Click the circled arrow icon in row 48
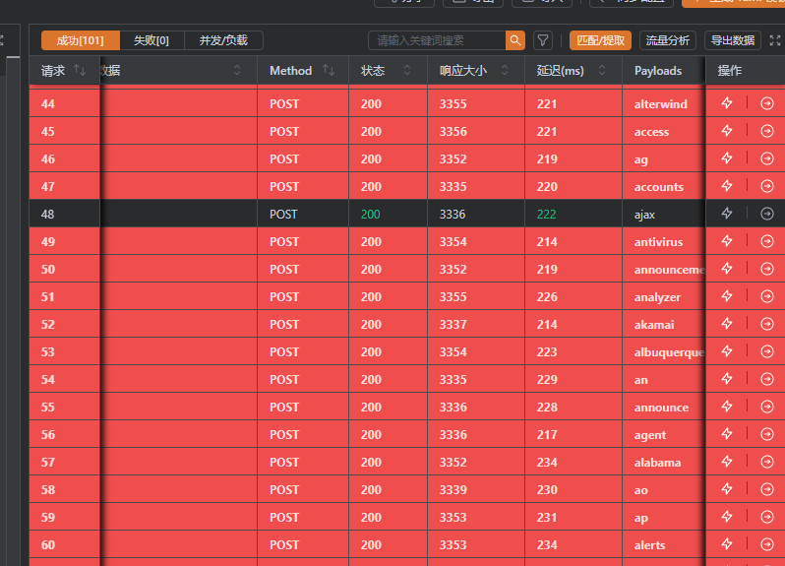Screen dimensions: 785x566 (x=767, y=214)
